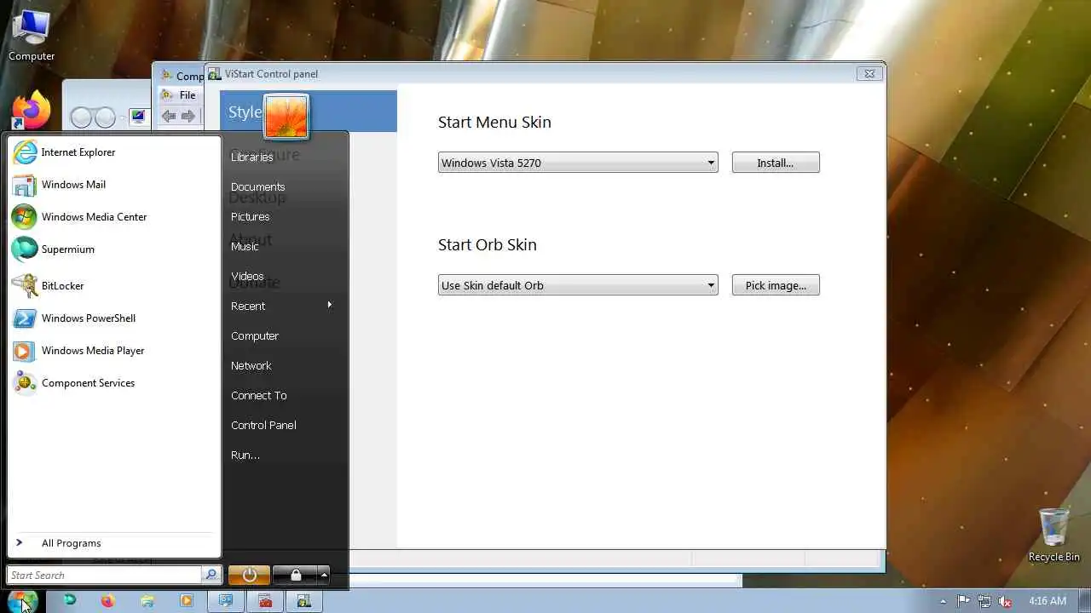Open Connect To from start menu
This screenshot has height=613, width=1091.
pos(258,396)
